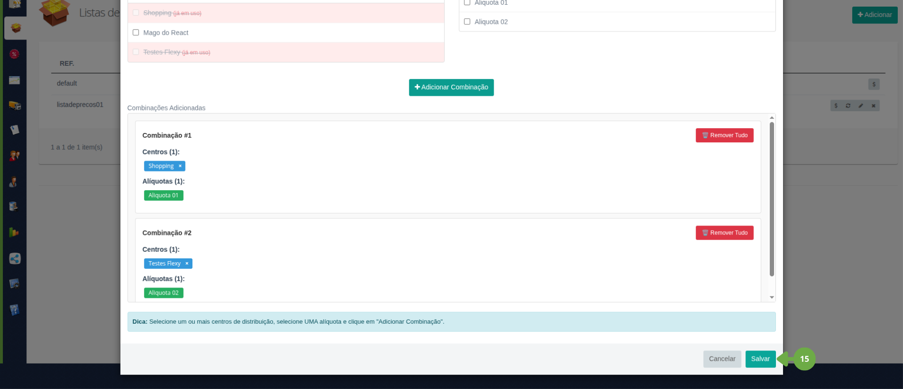Click the pencil edit icon for listadeprecos01
Image resolution: width=903 pixels, height=389 pixels.
tap(861, 106)
